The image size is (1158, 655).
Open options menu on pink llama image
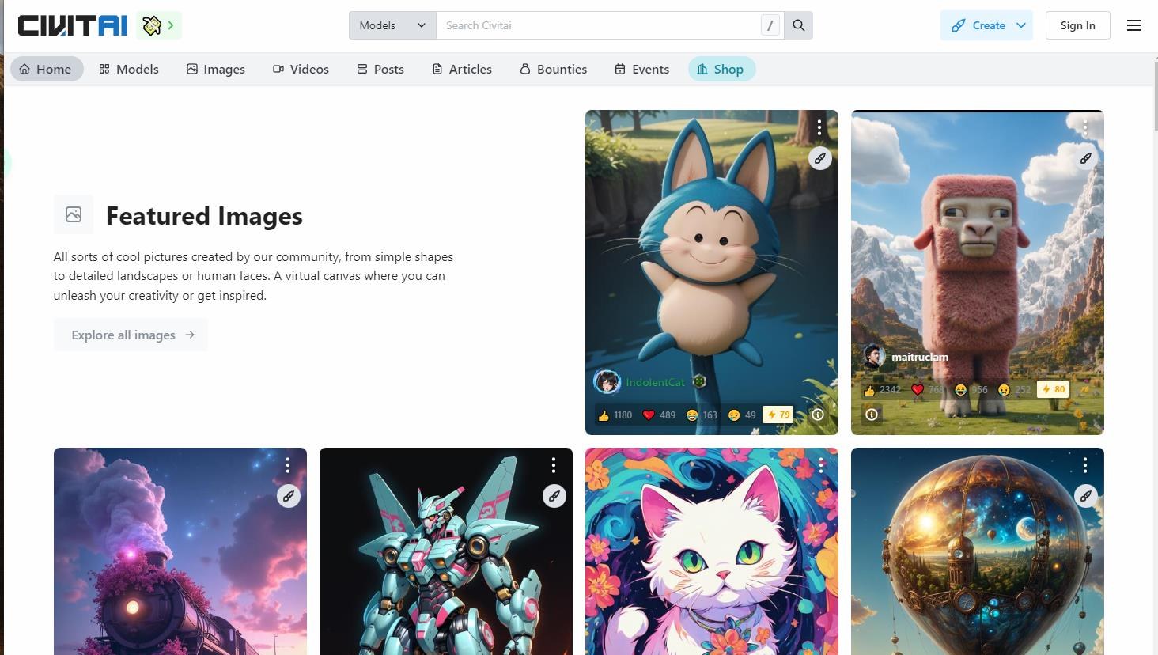coord(1085,127)
